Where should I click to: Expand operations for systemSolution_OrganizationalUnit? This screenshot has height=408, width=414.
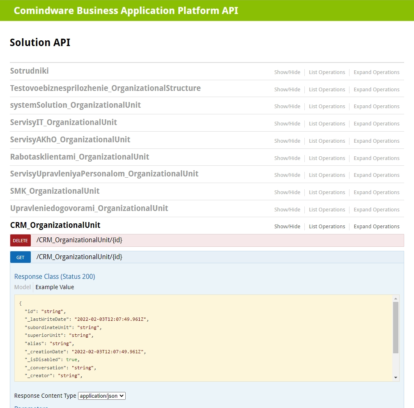[x=377, y=106]
